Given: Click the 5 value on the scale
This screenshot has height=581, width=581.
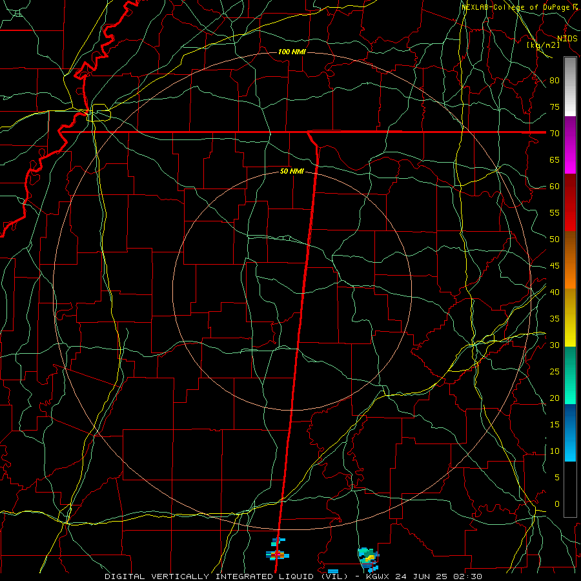Looking at the screenshot, I should pos(557,478).
